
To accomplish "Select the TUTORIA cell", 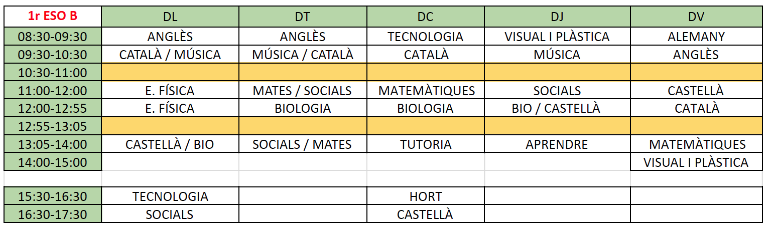I will (425, 145).
